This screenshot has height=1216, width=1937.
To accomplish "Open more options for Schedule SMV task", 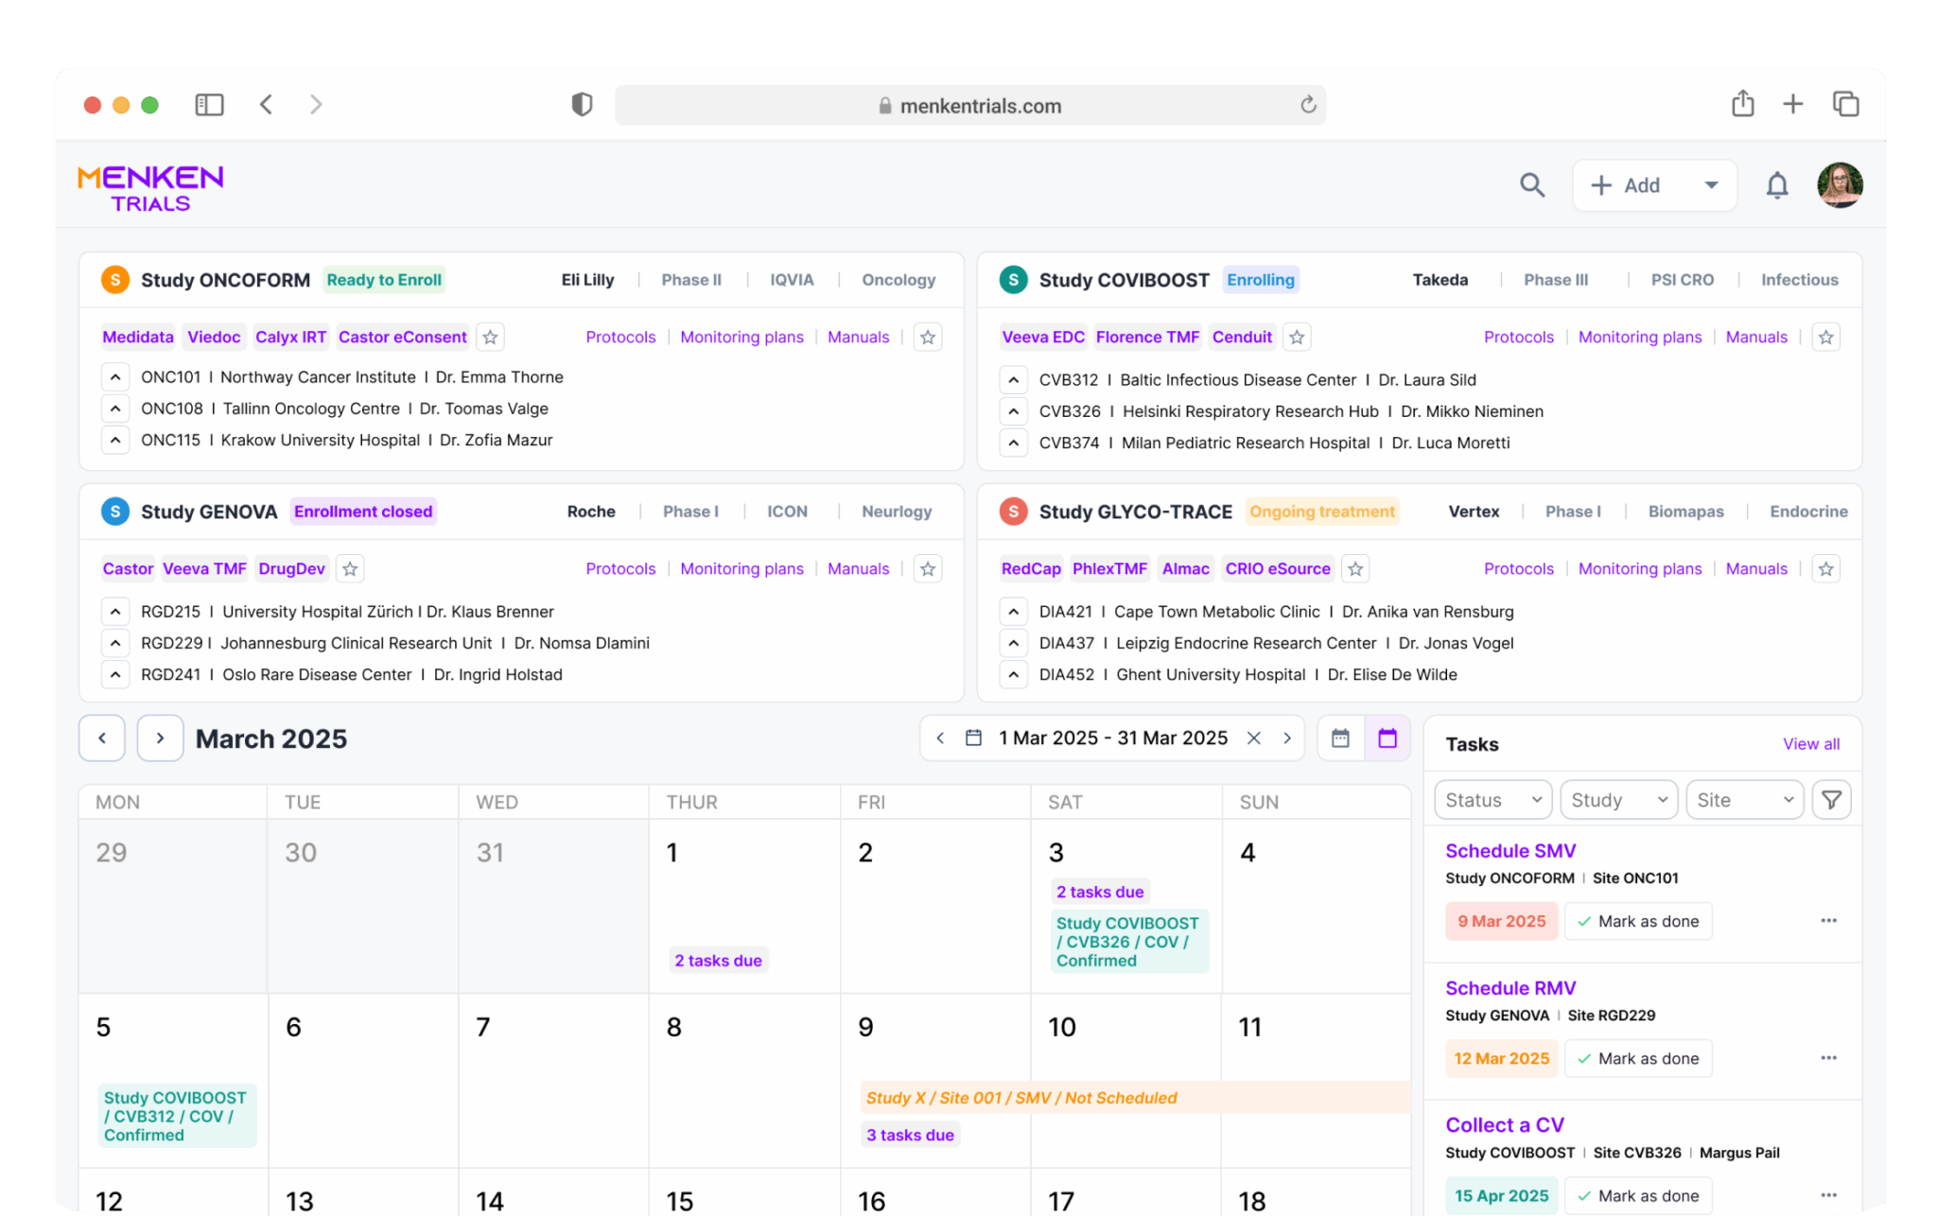I will (x=1827, y=921).
